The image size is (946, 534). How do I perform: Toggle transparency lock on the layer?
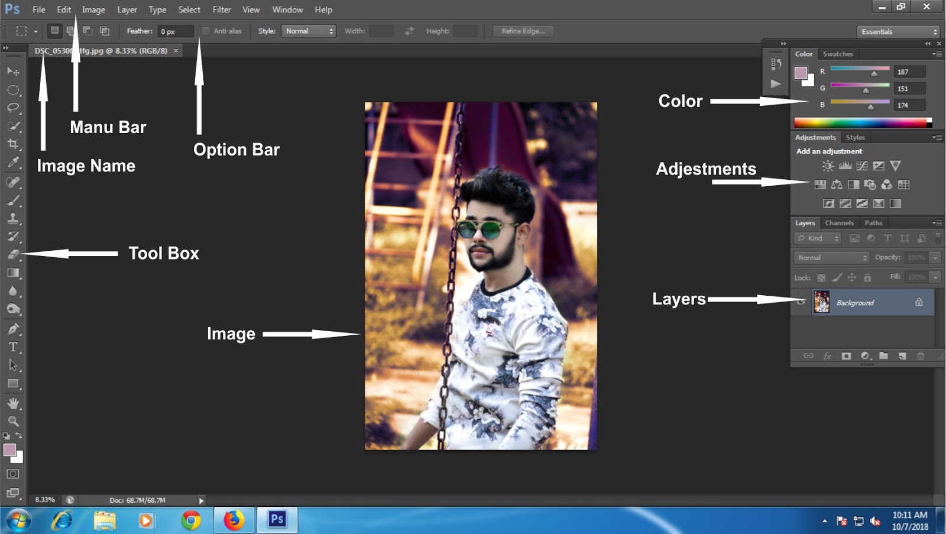tap(821, 277)
